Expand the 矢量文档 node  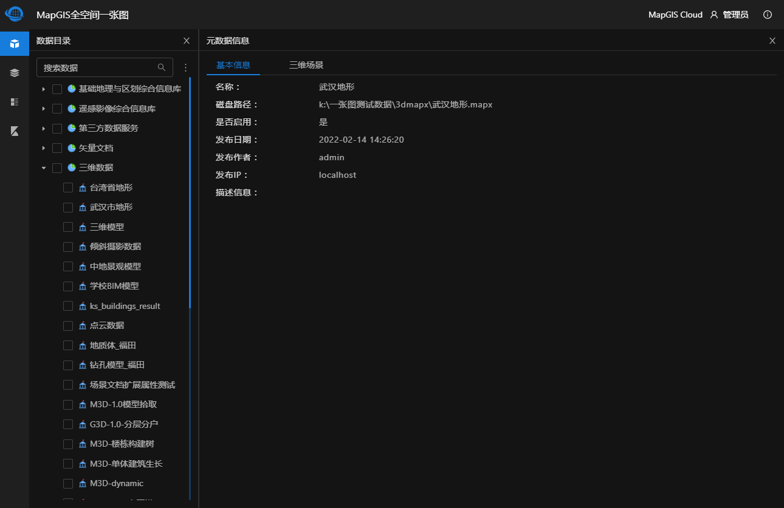[x=43, y=148]
